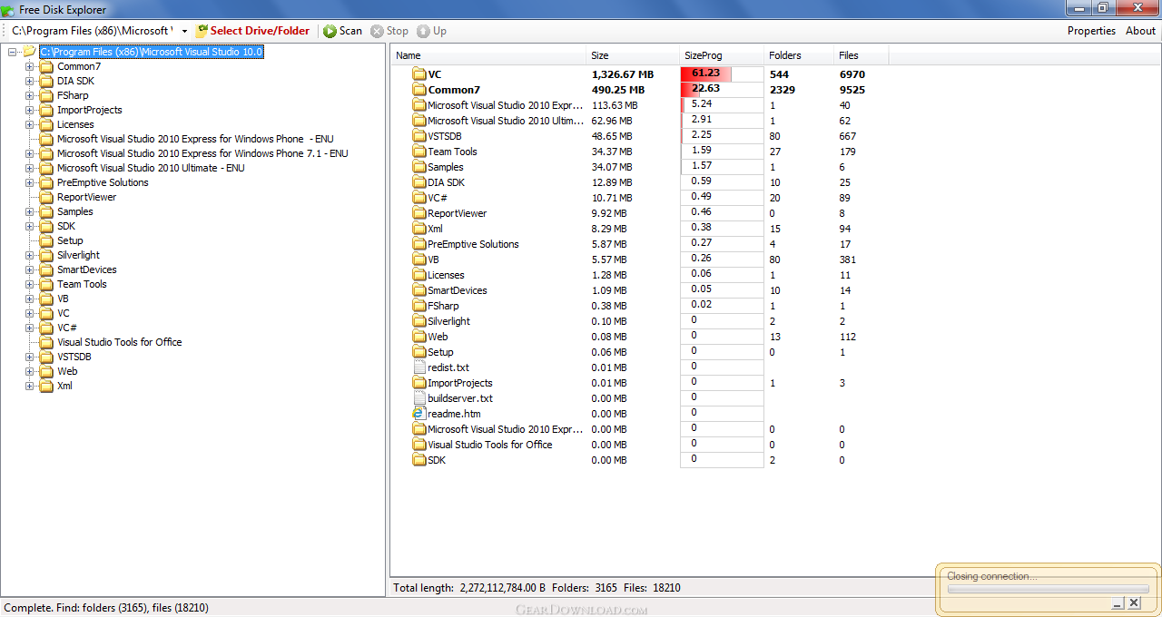Click the ReportViewer folder icon in tree
This screenshot has height=617, width=1162.
tap(46, 197)
